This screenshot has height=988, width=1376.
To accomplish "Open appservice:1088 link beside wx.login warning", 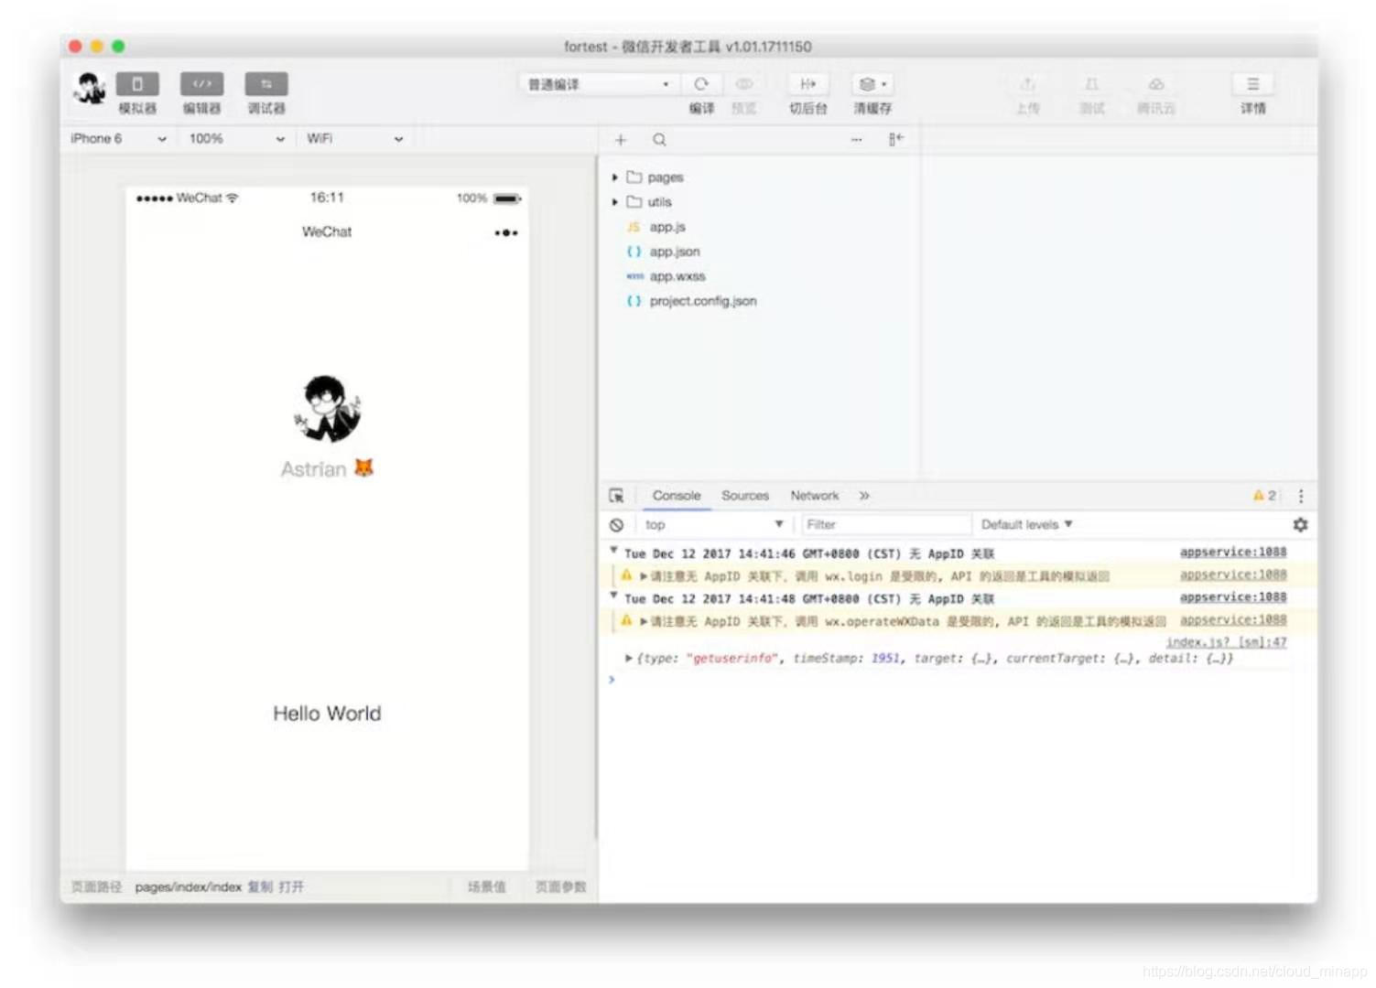I will pyautogui.click(x=1233, y=575).
